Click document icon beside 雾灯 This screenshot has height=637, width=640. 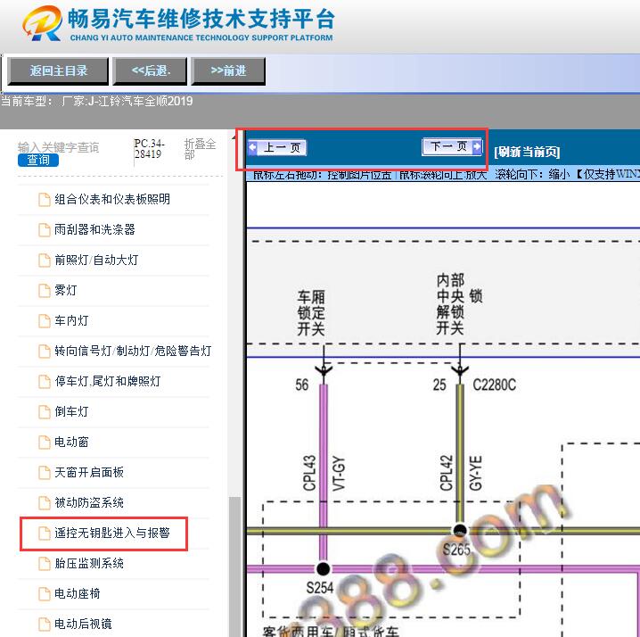(x=44, y=291)
